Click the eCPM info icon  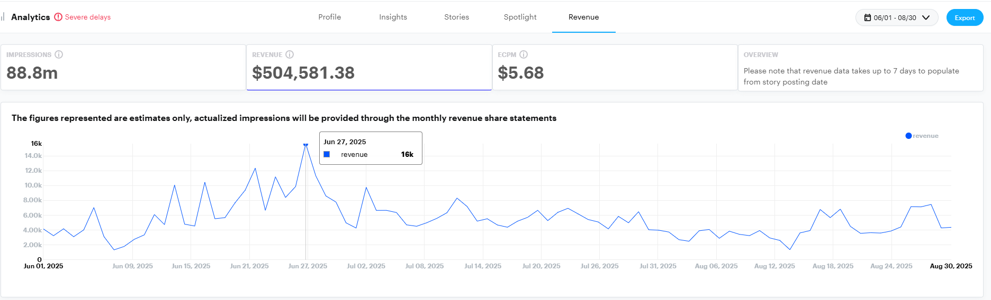(524, 54)
